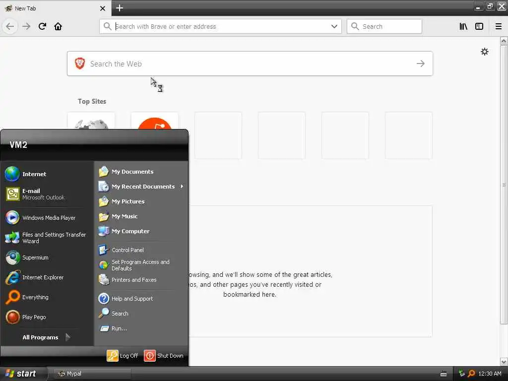This screenshot has height=381, width=508.
Task: Open the browser home page
Action: coord(58,26)
